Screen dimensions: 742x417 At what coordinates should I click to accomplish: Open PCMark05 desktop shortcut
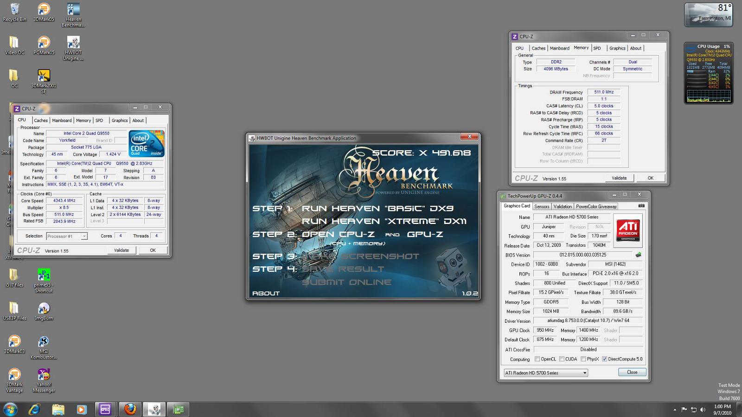(x=44, y=45)
